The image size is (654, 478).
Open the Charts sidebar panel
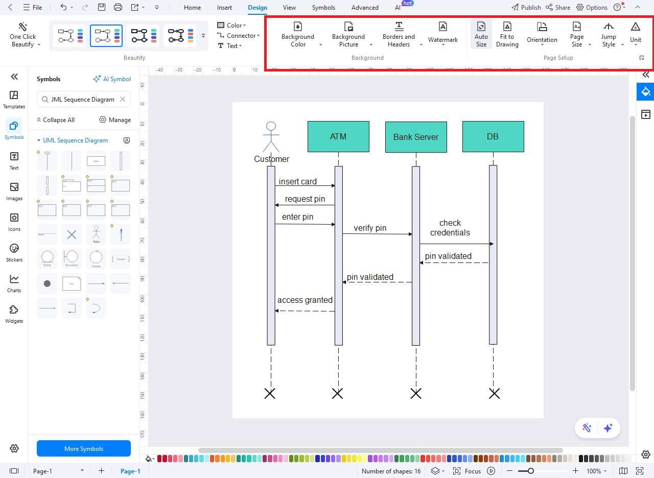tap(14, 283)
